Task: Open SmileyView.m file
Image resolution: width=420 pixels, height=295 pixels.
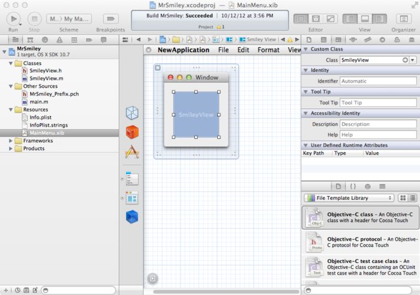Action: pos(47,79)
